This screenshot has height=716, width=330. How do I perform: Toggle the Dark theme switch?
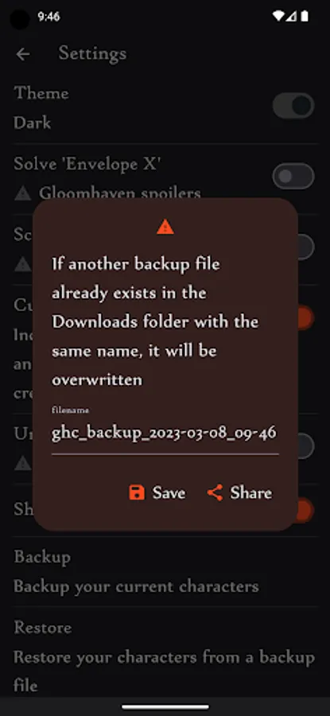click(293, 107)
